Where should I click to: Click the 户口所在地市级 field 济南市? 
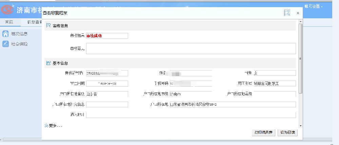[x=191, y=94]
